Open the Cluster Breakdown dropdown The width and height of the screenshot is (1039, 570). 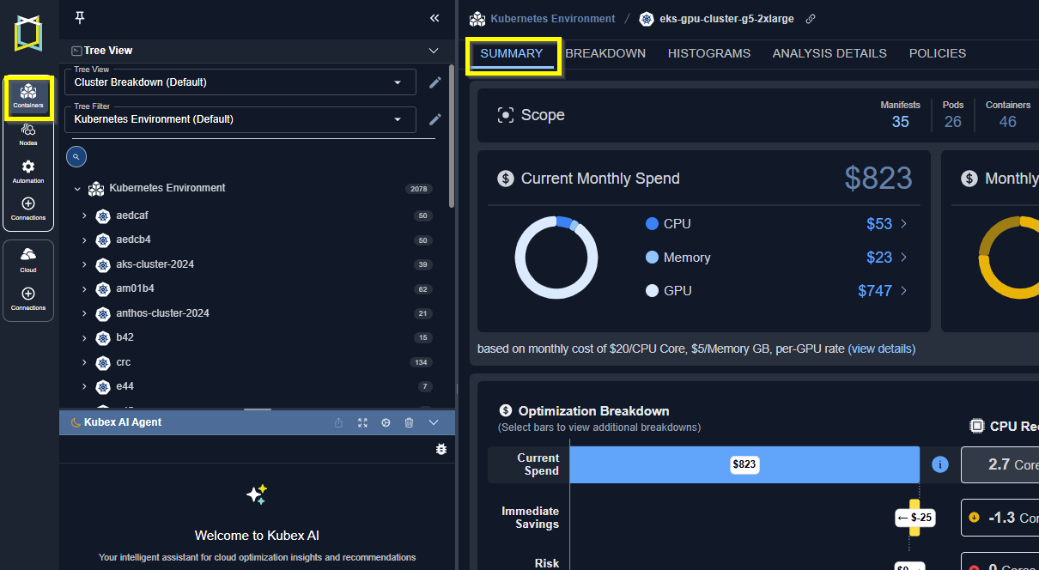[240, 82]
